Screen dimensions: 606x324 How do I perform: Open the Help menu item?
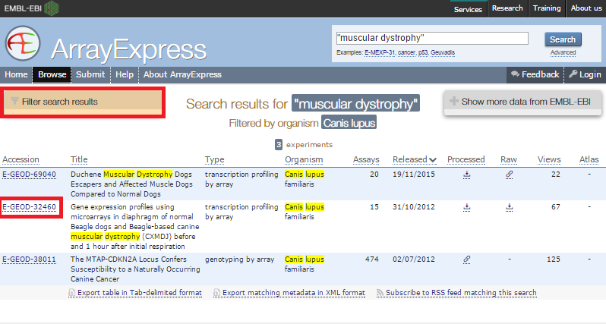point(125,74)
